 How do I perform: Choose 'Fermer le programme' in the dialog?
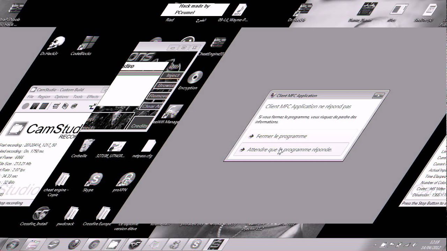point(297,136)
